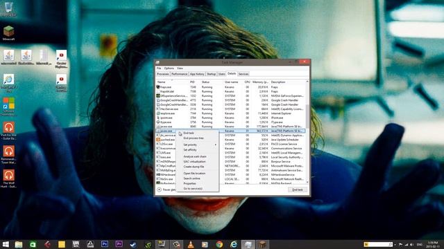Switch to Minecraft in the taskbar
444x249 pixels.
pos(262,244)
